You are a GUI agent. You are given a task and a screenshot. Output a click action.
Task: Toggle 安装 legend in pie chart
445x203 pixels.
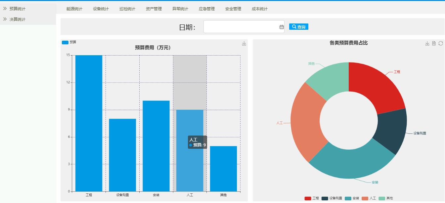click(x=348, y=198)
